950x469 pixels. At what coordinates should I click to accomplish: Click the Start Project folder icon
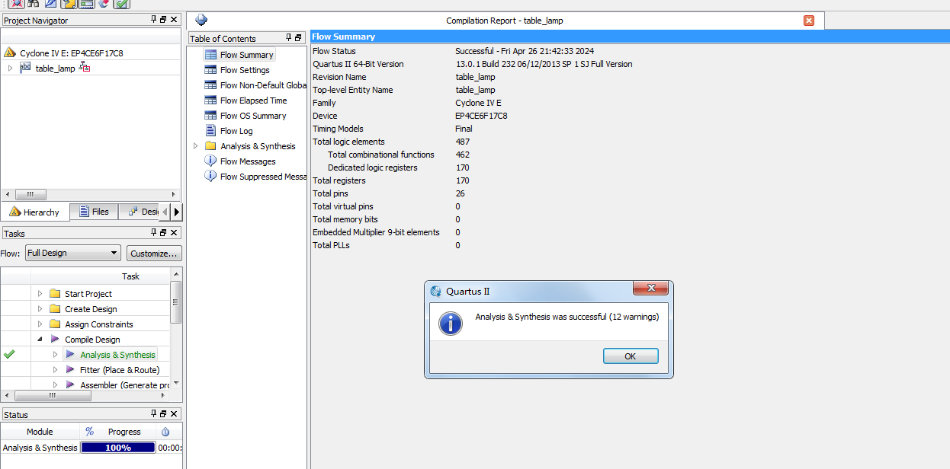coord(55,294)
